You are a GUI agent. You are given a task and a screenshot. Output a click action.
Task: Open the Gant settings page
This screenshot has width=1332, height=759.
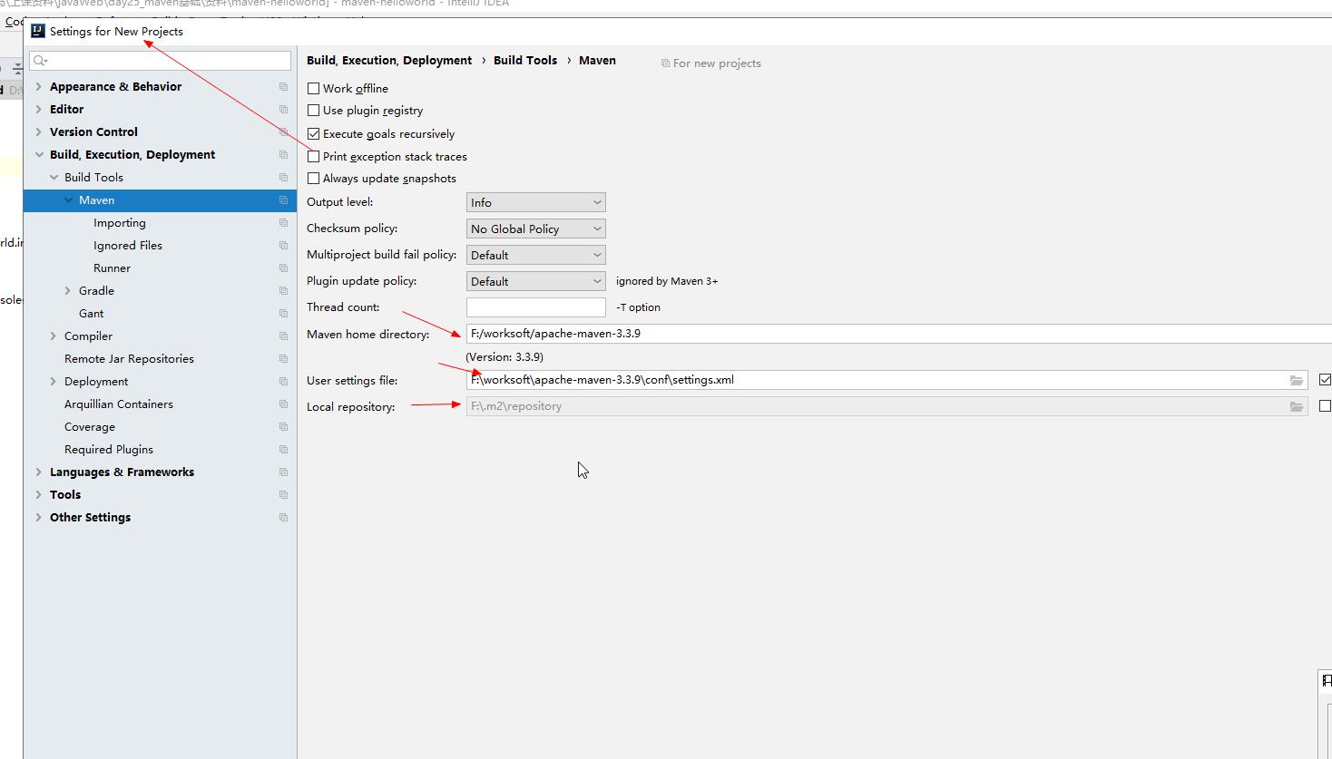click(x=91, y=314)
